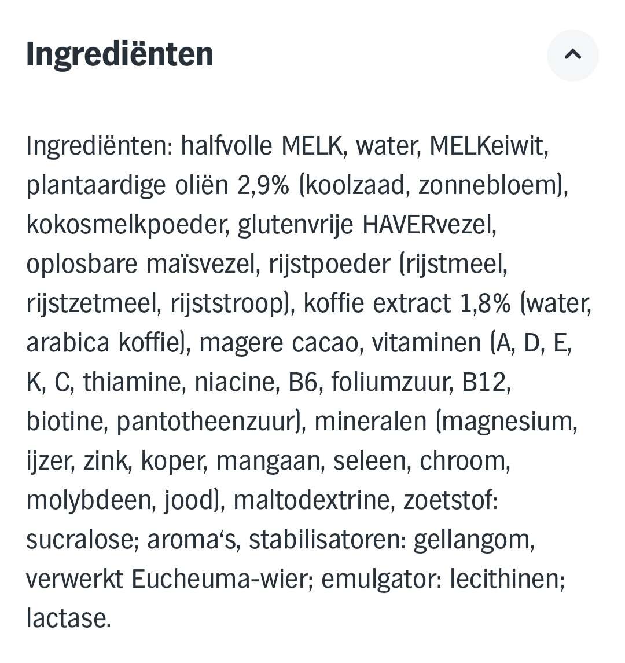Click the word 'pantotheenzuur'
This screenshot has height=663, width=625.
pos(207,422)
